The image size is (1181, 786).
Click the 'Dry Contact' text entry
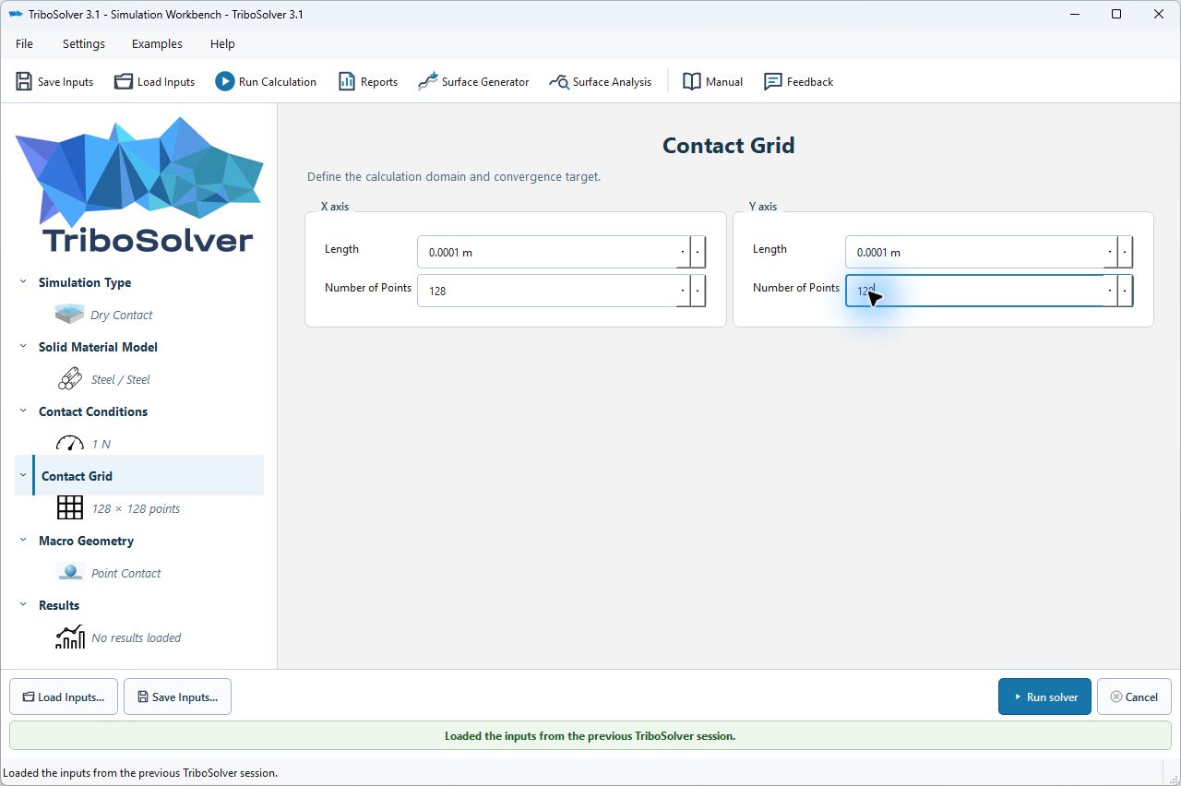tap(122, 315)
